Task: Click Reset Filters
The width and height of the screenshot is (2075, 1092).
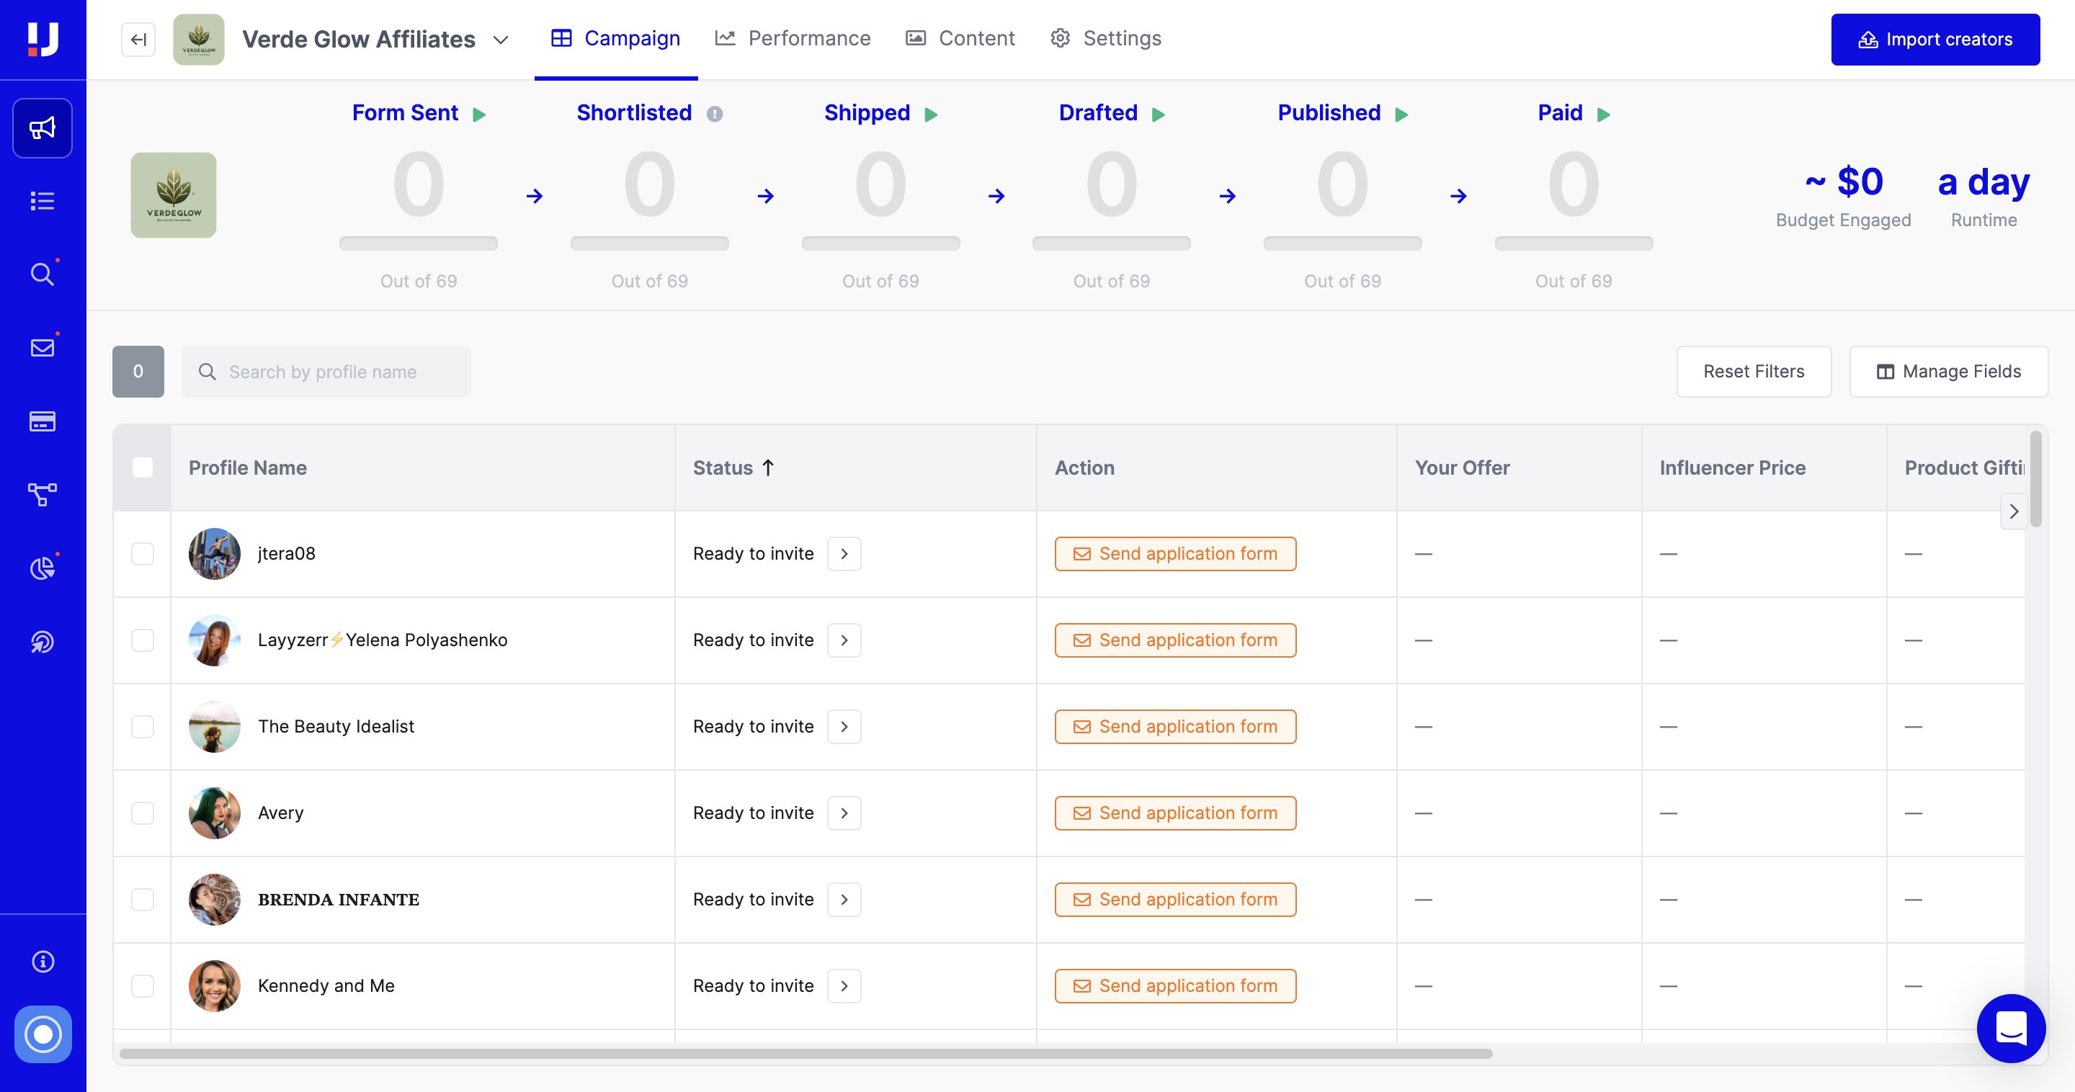Action: click(x=1754, y=371)
